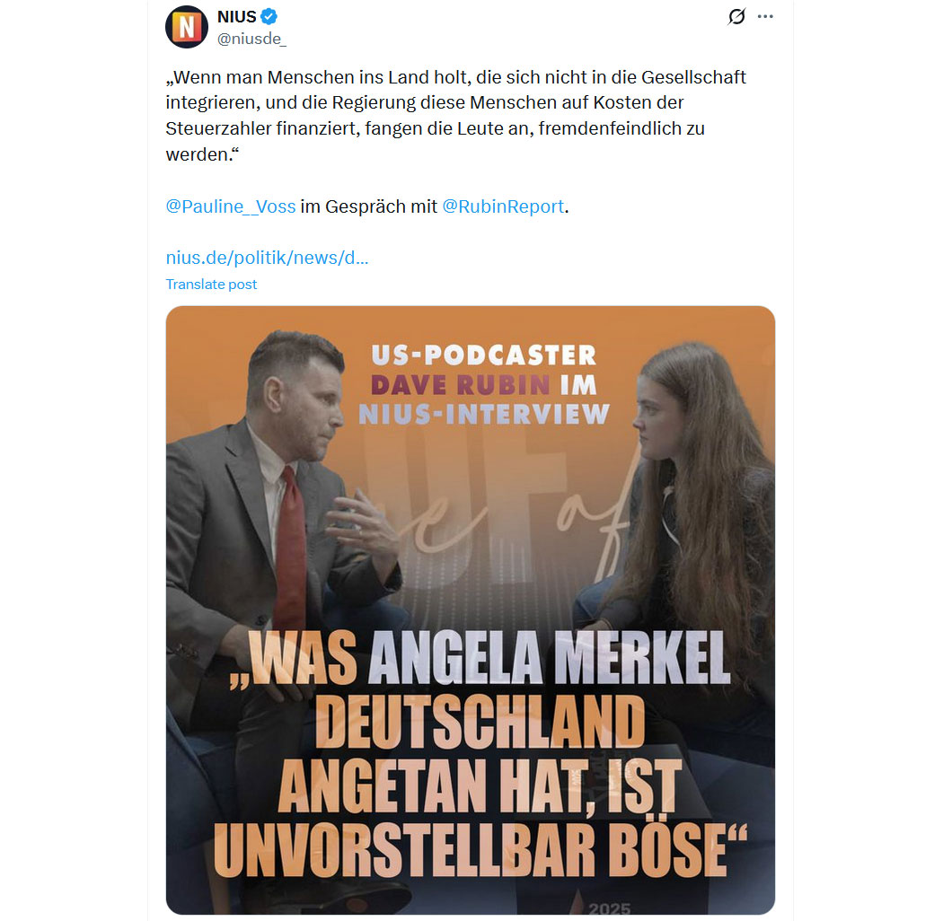Image resolution: width=943 pixels, height=921 pixels.
Task: Open the @RubinReport mention
Action: tap(503, 206)
